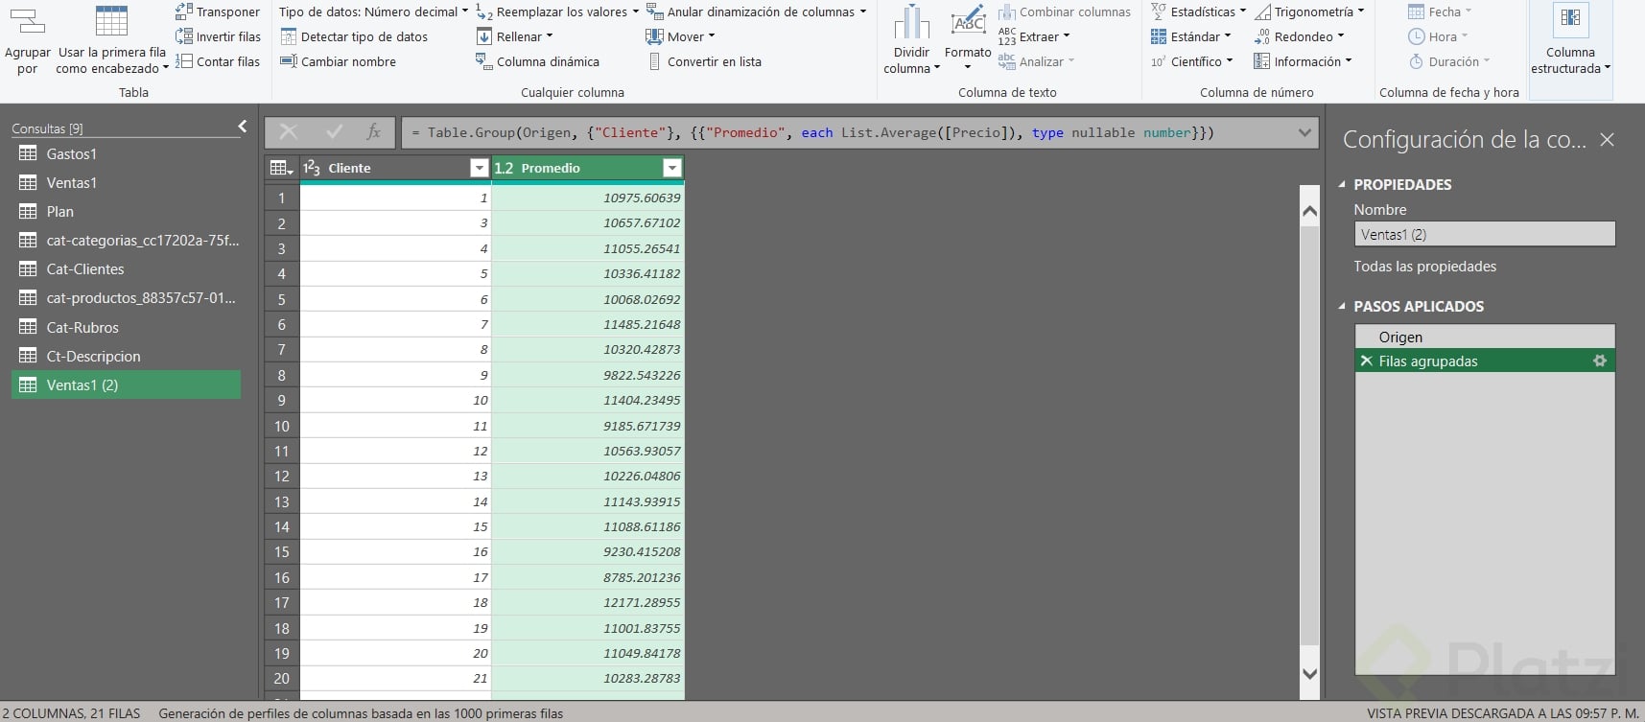
Task: Click the Columna estructurada button
Action: point(1570,39)
